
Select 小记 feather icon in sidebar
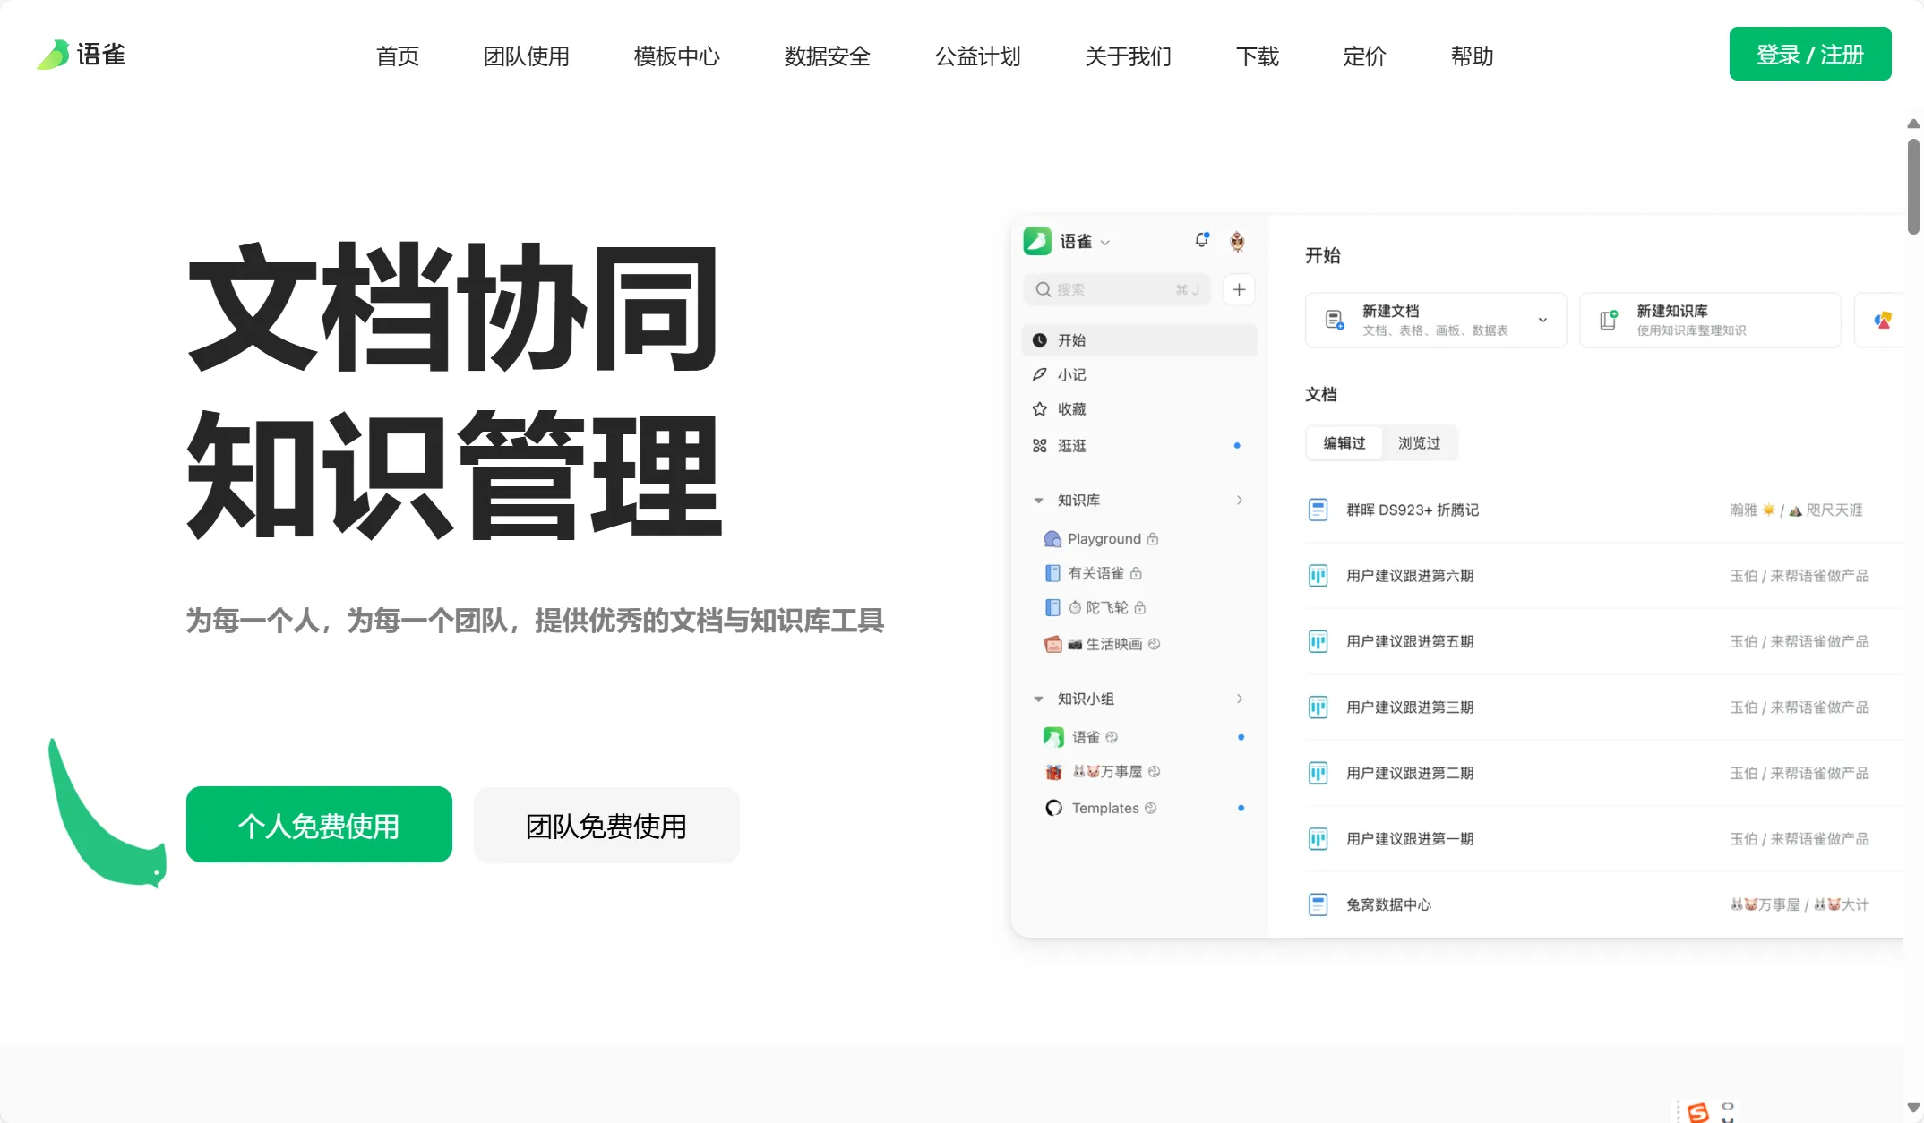pos(1040,374)
